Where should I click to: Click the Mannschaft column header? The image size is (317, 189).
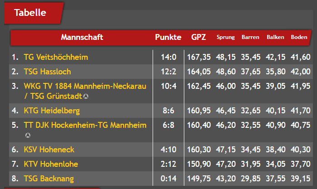point(82,37)
